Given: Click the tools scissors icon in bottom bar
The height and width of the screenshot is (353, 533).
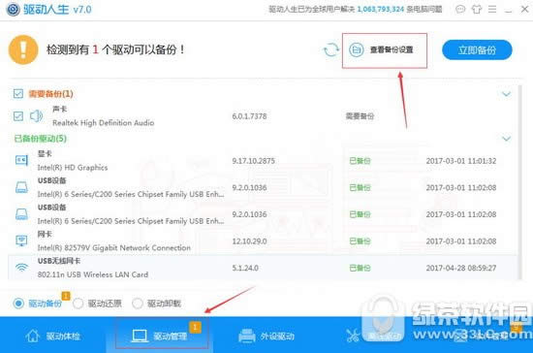Looking at the screenshot, I should [353, 336].
